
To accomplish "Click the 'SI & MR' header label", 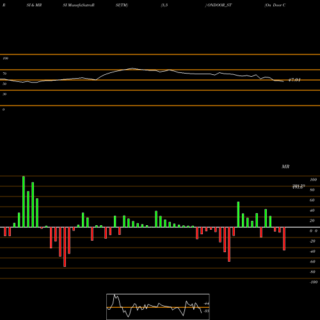I will click(34, 5).
